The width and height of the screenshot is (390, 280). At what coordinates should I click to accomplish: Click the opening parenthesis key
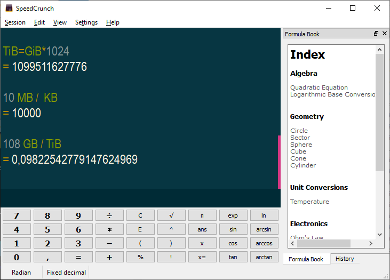[x=140, y=243]
